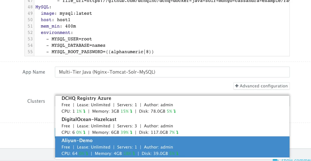The width and height of the screenshot is (311, 161).
Task: Click Disk 5% down arrow in DCHQ Registry Azure
Action: pyautogui.click(x=175, y=111)
